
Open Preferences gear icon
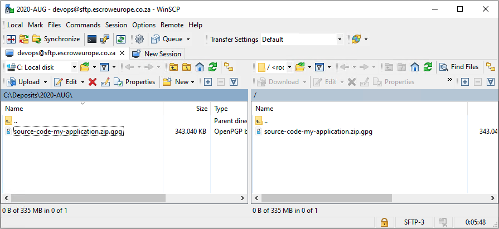coord(139,39)
